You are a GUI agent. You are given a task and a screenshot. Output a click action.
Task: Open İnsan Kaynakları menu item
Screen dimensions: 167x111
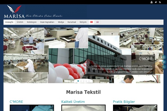pyautogui.click(x=47, y=22)
